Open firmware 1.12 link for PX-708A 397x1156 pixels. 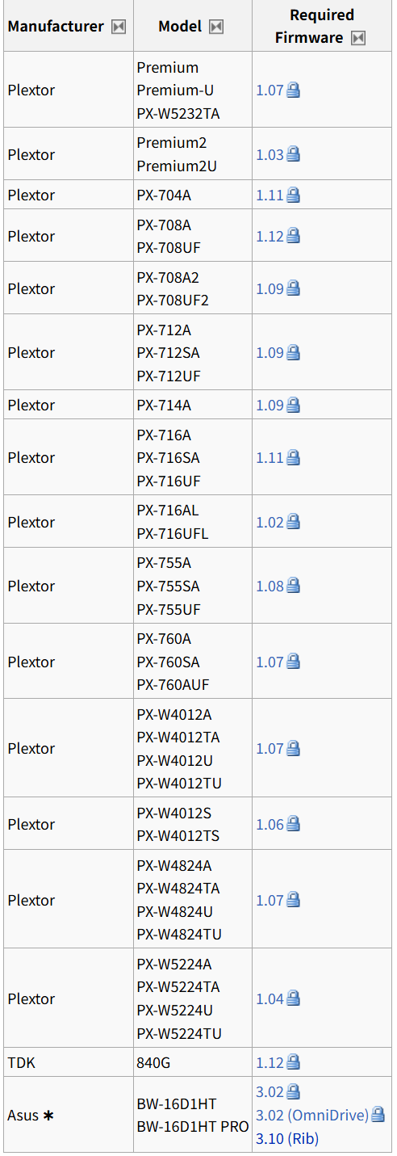pos(270,236)
